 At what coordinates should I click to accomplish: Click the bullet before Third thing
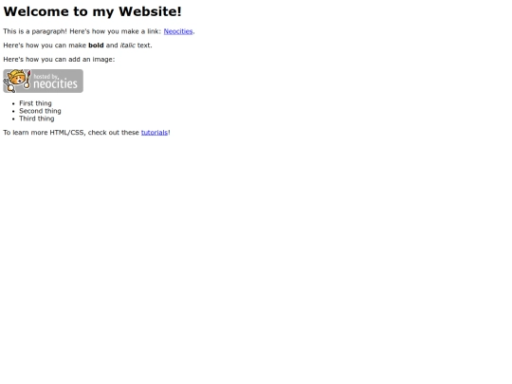coord(13,119)
